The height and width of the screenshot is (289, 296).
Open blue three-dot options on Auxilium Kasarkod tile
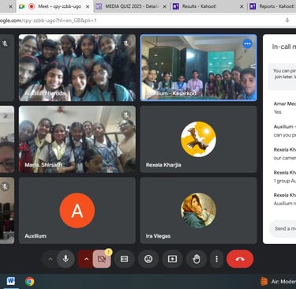247,43
